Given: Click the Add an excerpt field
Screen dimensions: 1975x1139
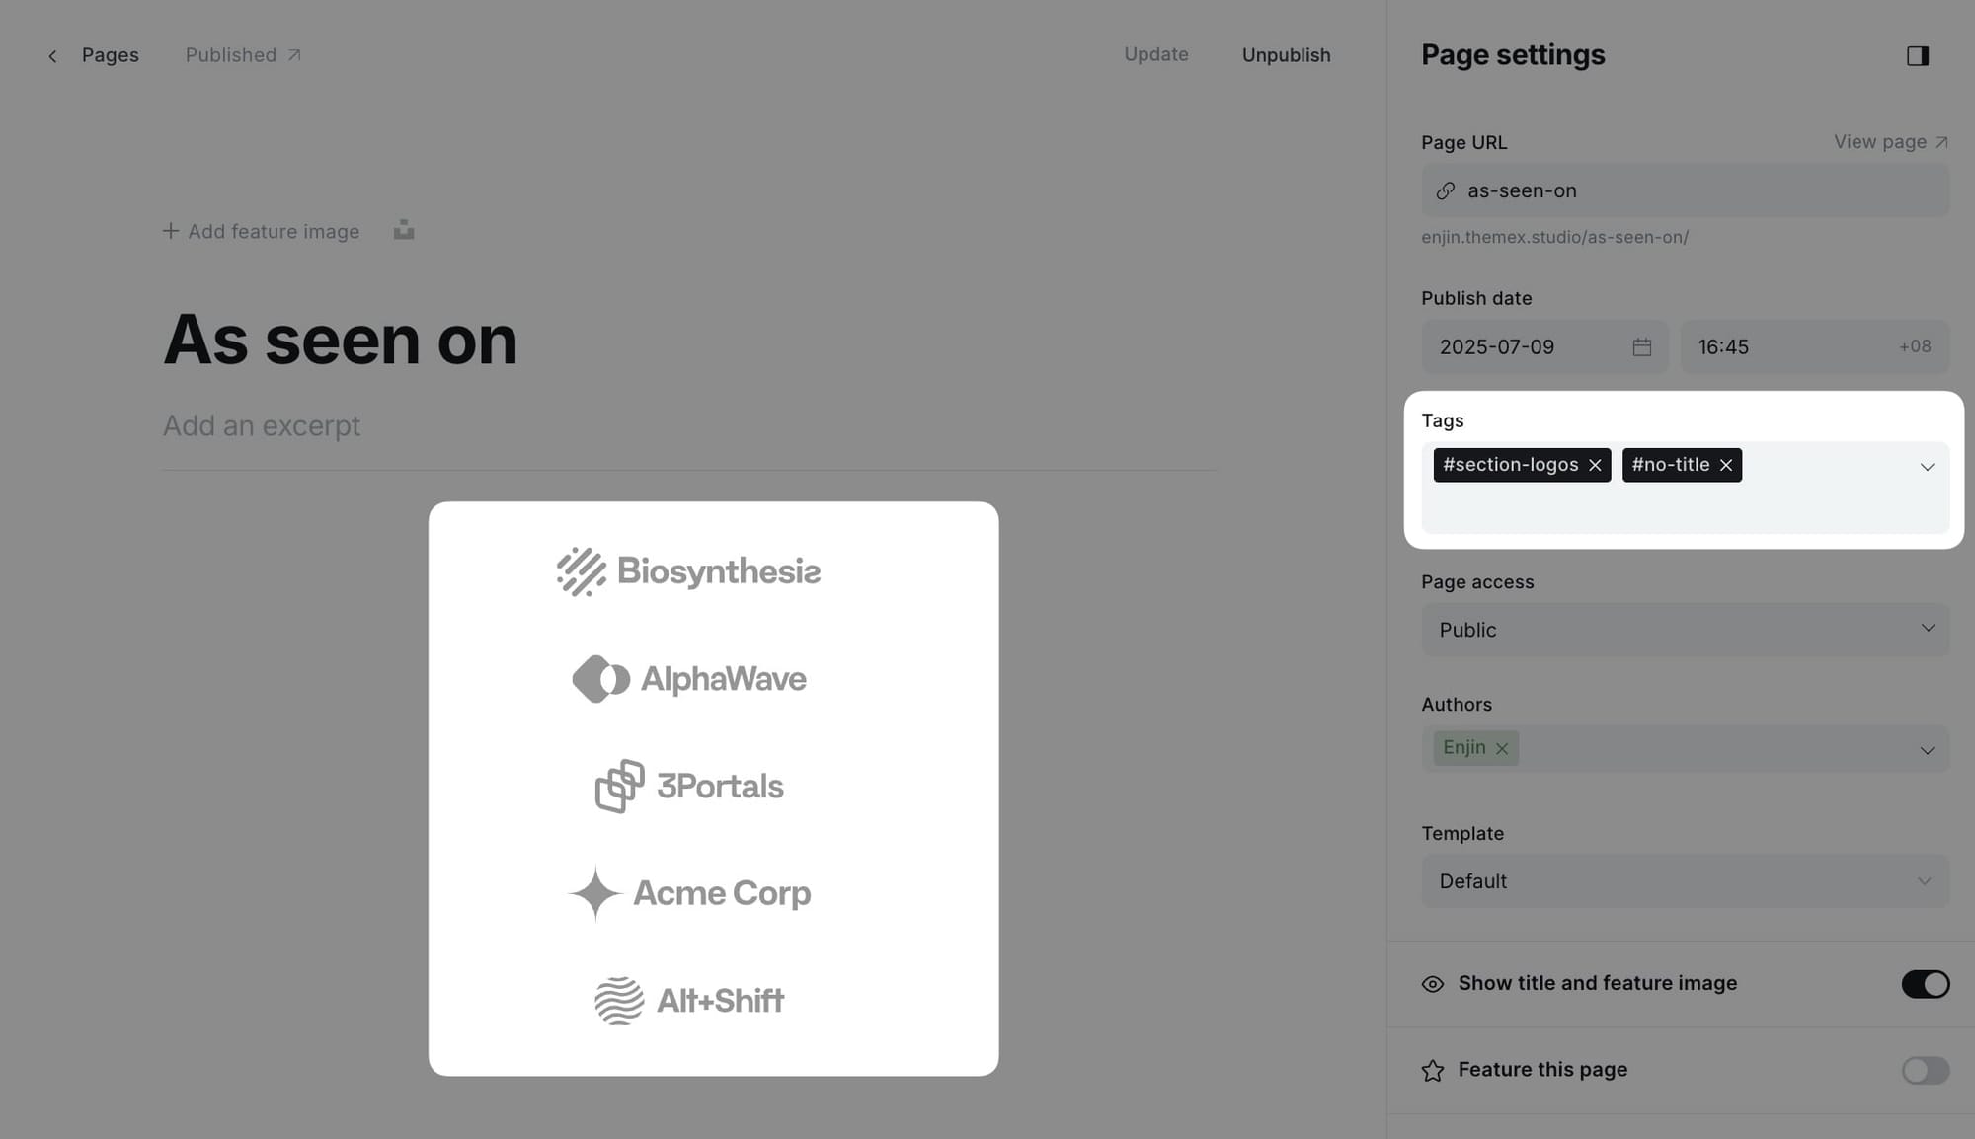Looking at the screenshot, I should click(262, 425).
